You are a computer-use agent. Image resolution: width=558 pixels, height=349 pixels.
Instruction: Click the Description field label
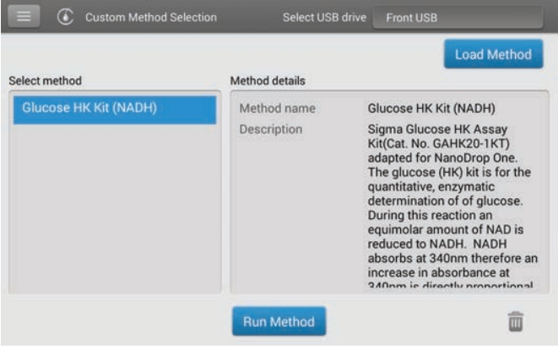point(270,130)
